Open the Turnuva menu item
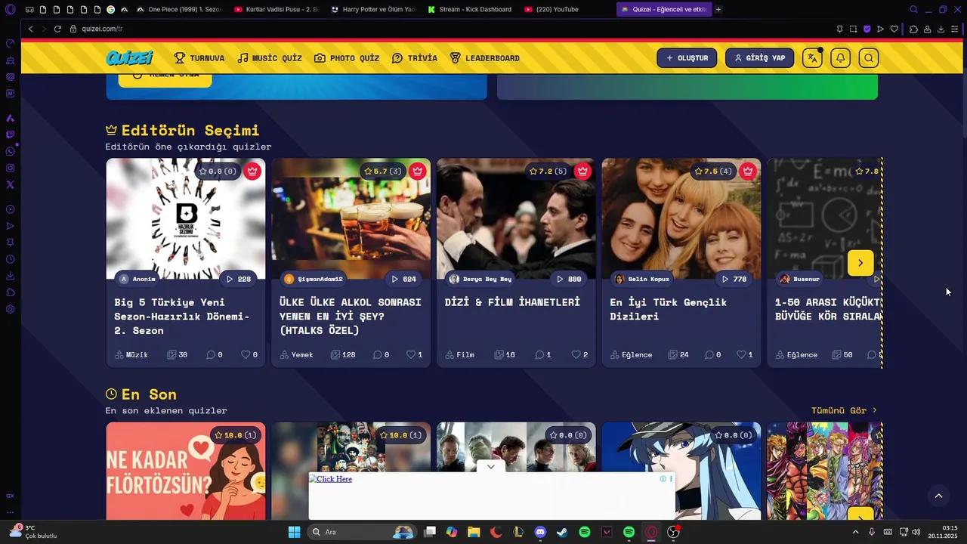967x544 pixels. pos(199,58)
